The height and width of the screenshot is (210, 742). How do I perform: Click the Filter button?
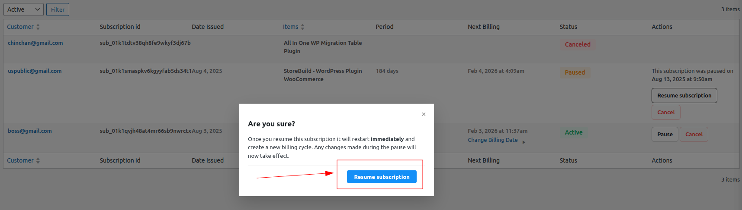58,9
